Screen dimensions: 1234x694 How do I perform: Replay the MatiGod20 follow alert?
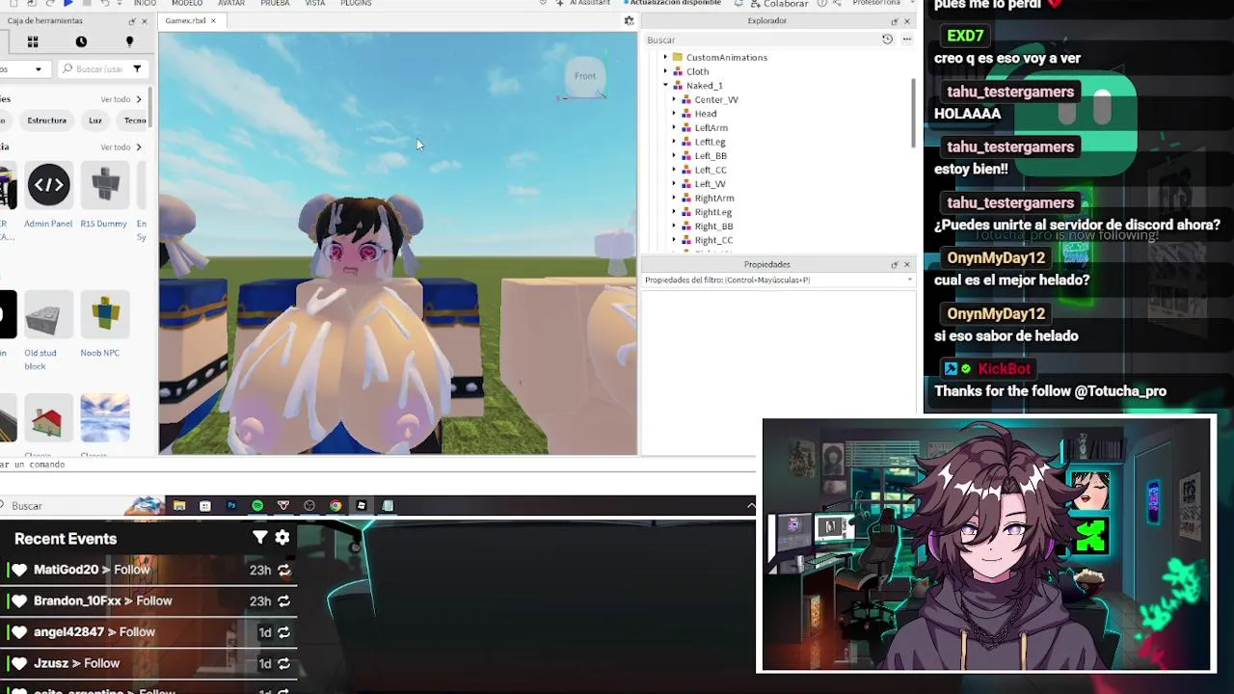coord(283,571)
